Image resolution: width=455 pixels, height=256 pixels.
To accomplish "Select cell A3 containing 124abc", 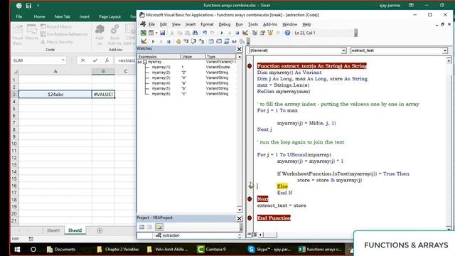I will click(55, 95).
